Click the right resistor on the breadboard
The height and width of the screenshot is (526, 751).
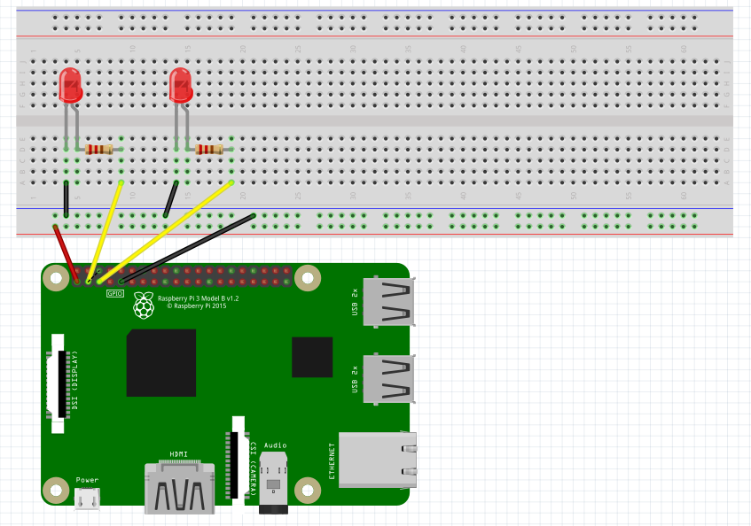(x=209, y=150)
